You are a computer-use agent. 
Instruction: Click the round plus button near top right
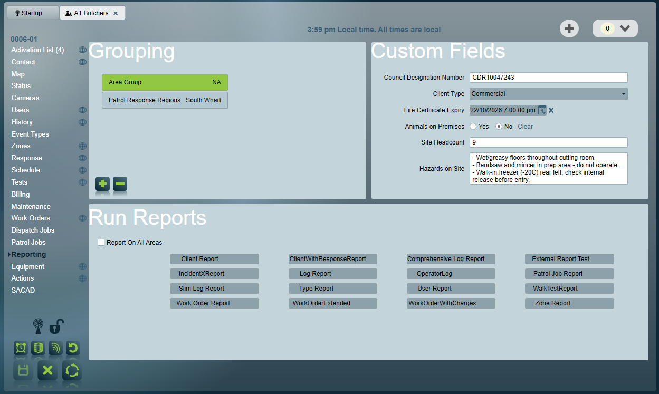click(569, 29)
